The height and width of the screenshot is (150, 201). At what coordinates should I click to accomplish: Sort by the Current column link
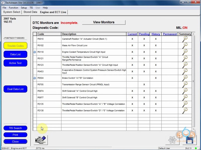click(132, 34)
